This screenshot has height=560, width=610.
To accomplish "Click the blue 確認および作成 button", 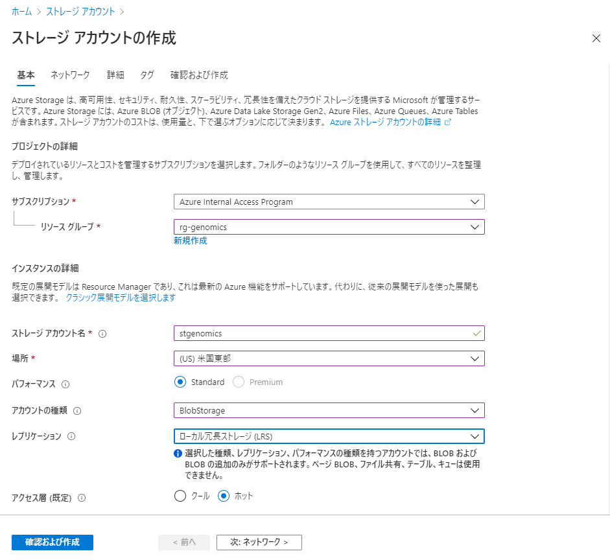I will tap(53, 542).
